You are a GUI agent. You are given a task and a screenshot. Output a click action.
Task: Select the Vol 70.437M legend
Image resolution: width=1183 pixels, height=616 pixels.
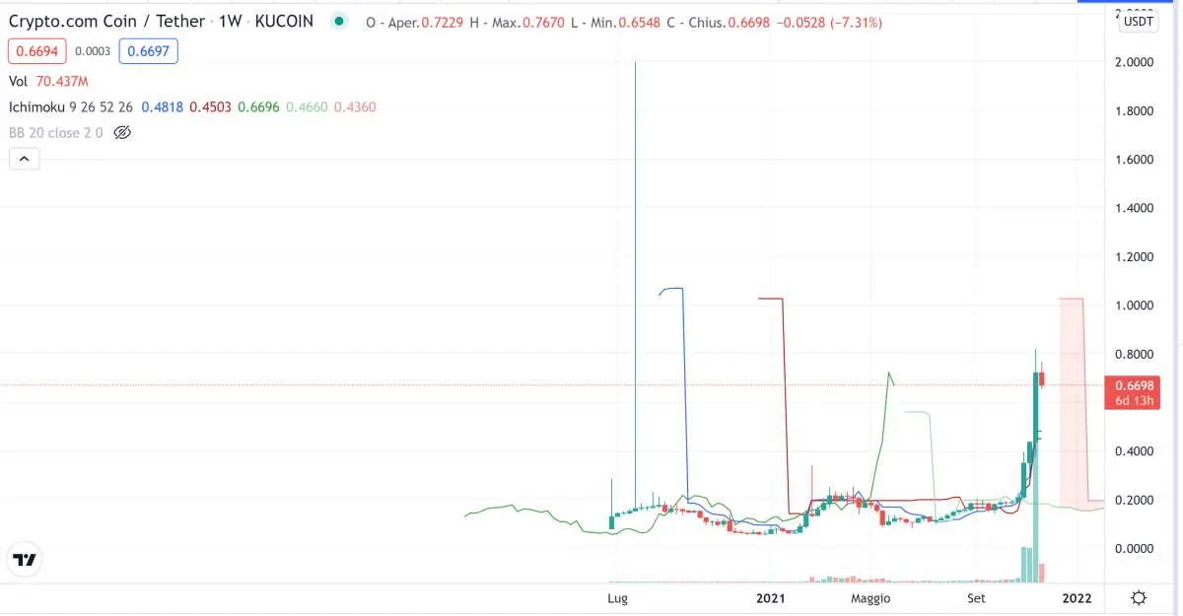tap(49, 82)
